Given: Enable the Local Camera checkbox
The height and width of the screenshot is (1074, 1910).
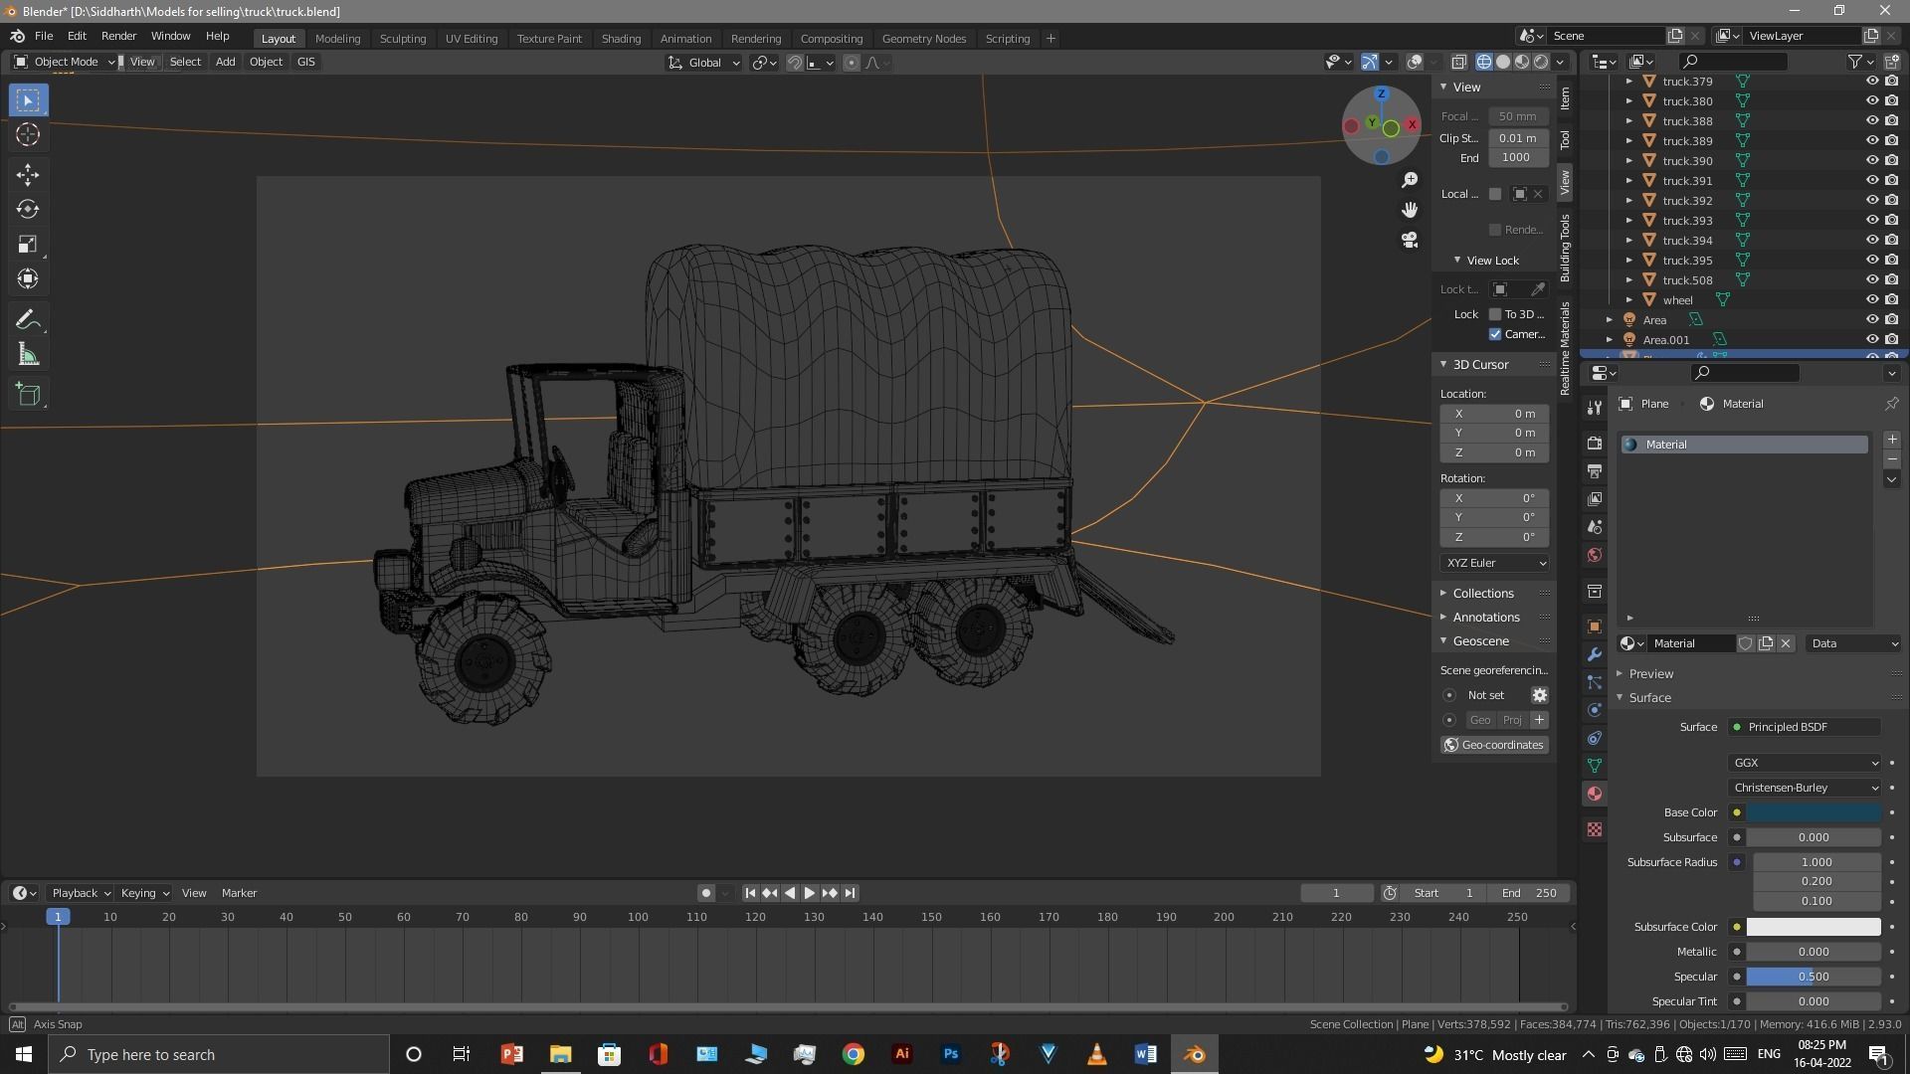Looking at the screenshot, I should (x=1494, y=194).
